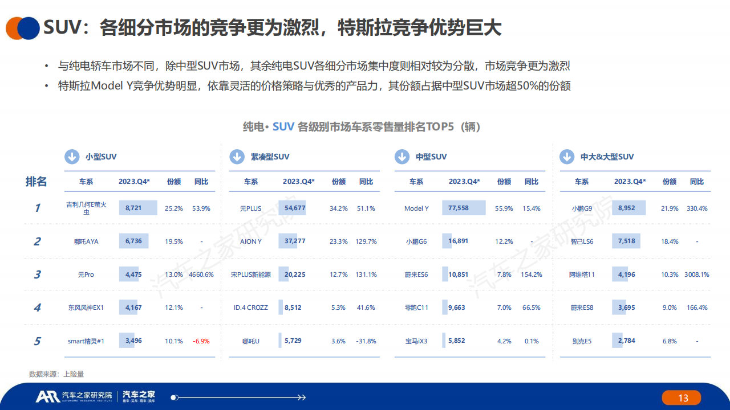Click the AION Y model name
730x410 pixels.
point(250,241)
